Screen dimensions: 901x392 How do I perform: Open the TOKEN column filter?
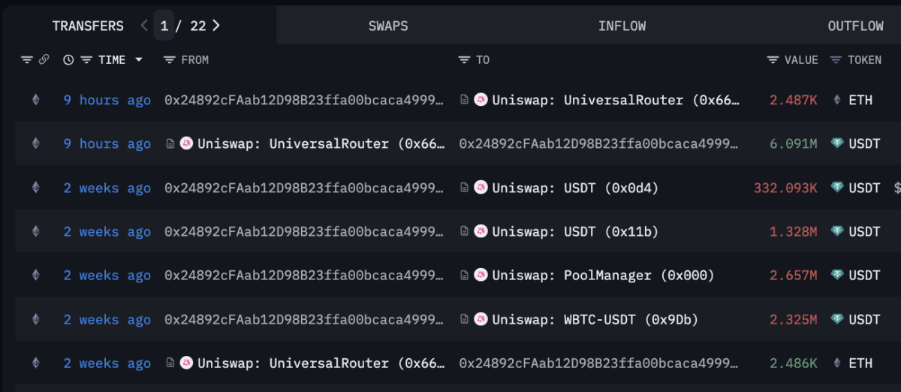[836, 60]
